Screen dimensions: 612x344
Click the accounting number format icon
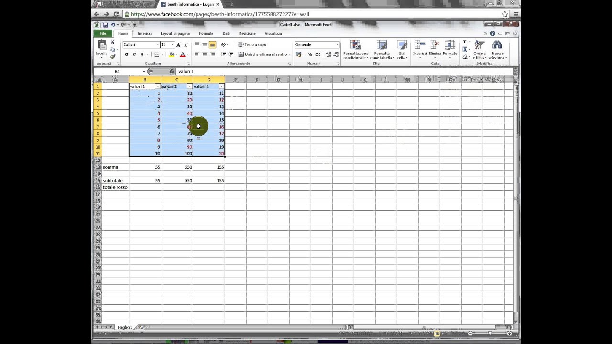click(299, 54)
